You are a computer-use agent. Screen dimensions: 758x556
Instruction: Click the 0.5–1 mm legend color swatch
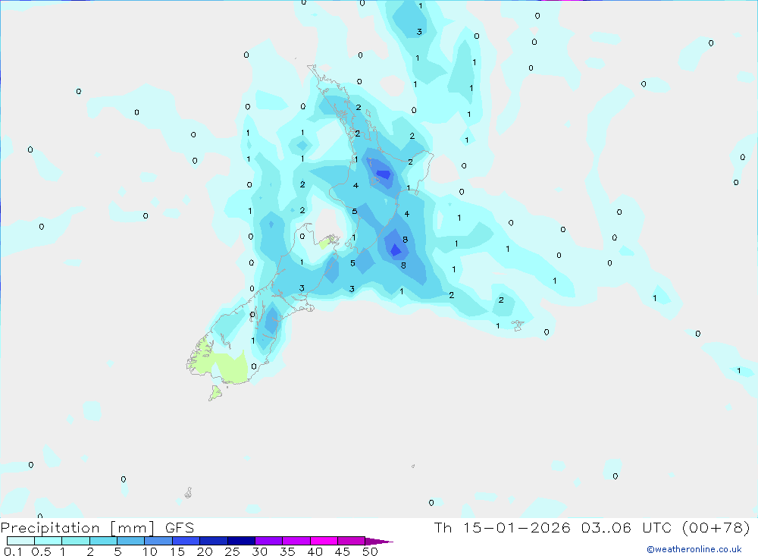click(49, 541)
